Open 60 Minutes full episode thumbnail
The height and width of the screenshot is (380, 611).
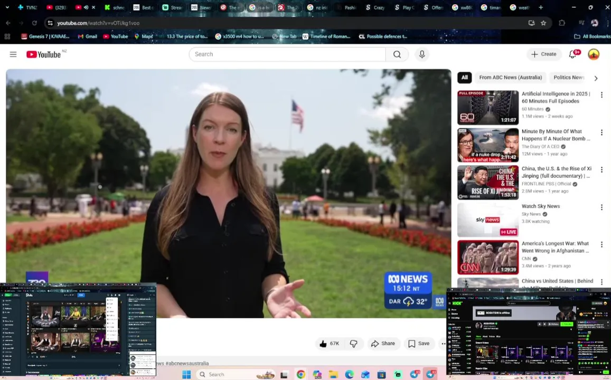click(x=488, y=108)
